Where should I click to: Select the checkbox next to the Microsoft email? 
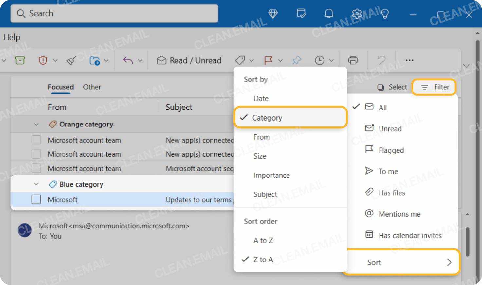coord(36,199)
